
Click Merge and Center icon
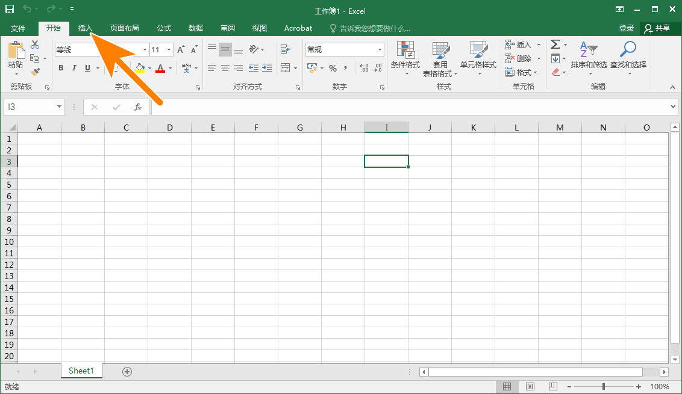[286, 68]
